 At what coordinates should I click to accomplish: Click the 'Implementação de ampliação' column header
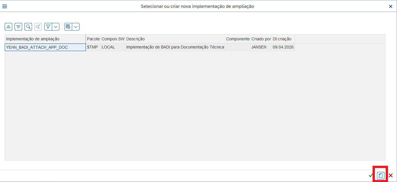45,39
